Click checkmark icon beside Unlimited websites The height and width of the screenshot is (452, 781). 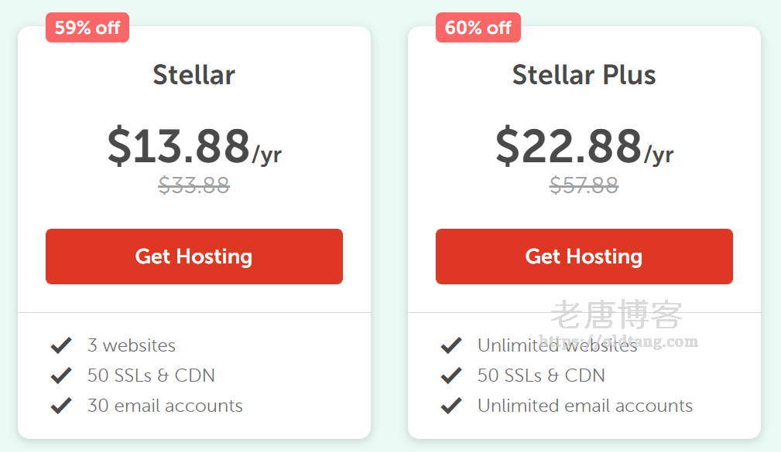[451, 345]
